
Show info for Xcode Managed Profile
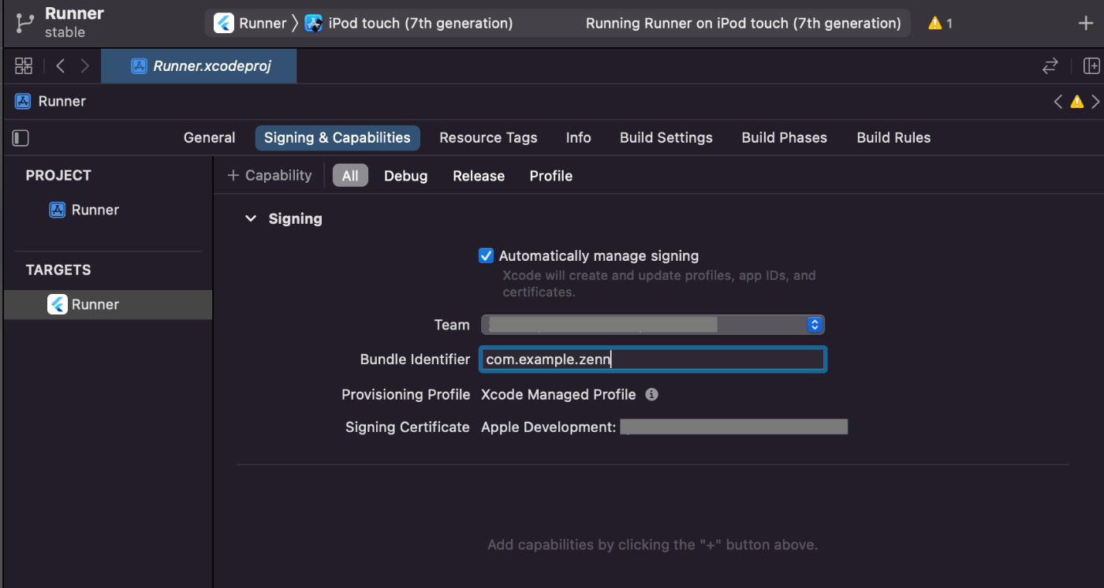click(651, 394)
